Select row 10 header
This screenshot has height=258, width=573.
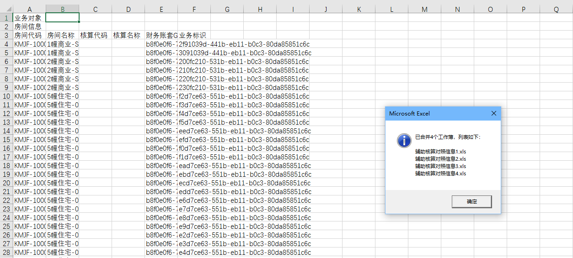(x=6, y=96)
